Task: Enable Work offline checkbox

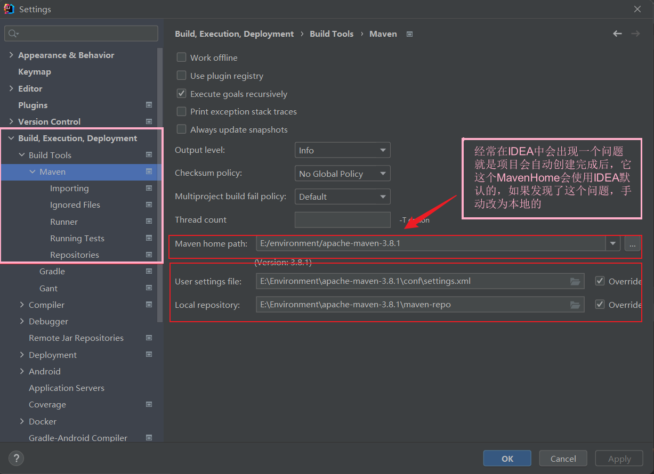Action: (181, 58)
